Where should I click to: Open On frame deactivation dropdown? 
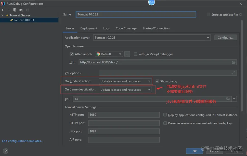tap(125, 90)
